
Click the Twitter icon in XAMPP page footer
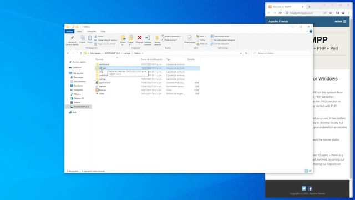(x=304, y=188)
